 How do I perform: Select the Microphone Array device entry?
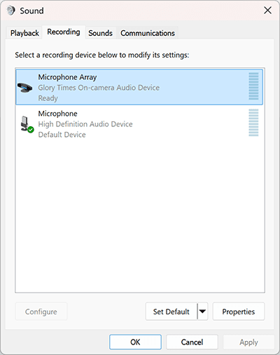pos(139,87)
